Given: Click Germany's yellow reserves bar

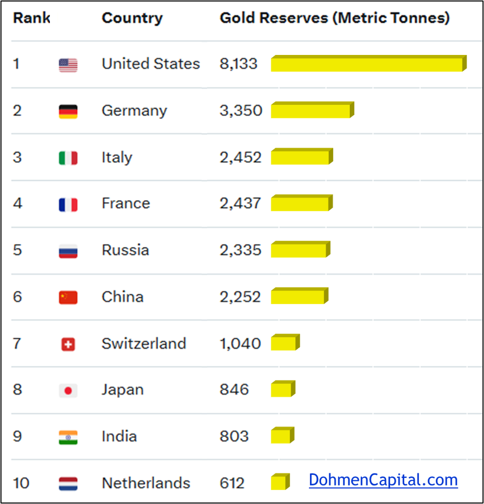Looking at the screenshot, I should [311, 111].
